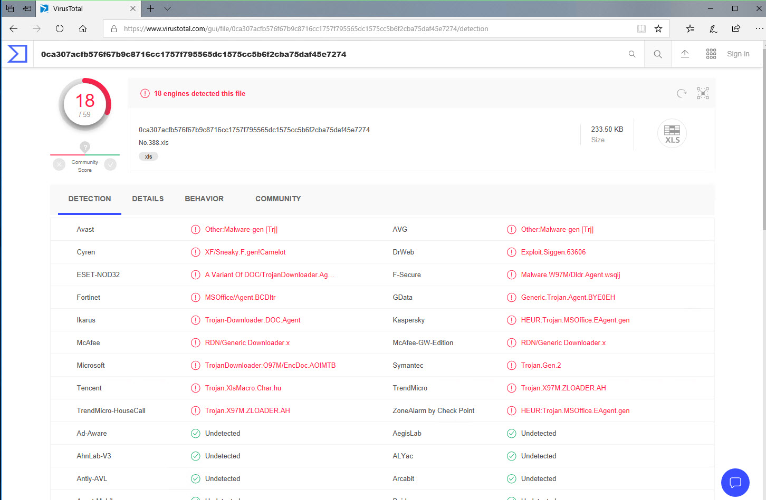Screen dimensions: 766x500
Task: Click the add notes pen icon
Action: (713, 28)
